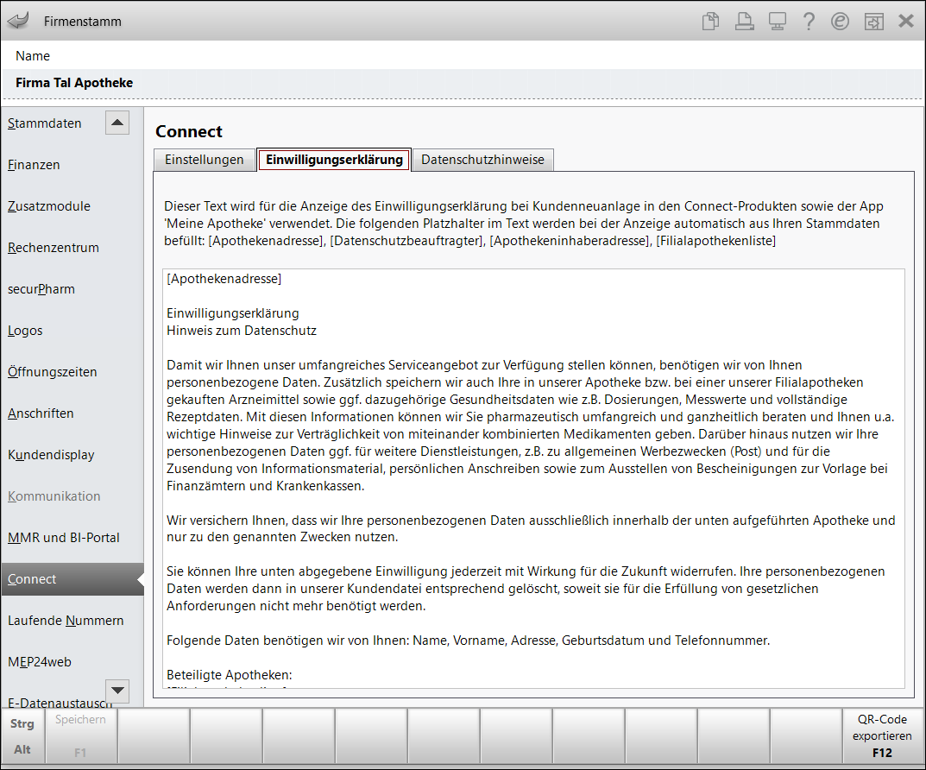Click the QR-Code exportieren F12 button
Image resolution: width=926 pixels, height=770 pixels.
882,735
